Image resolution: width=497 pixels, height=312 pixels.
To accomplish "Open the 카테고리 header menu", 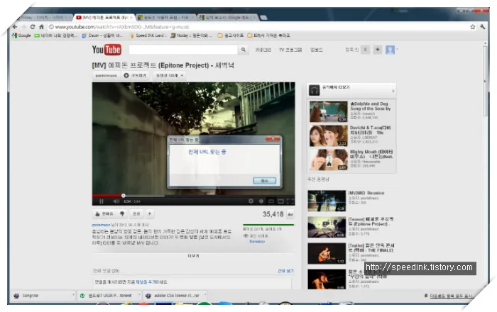I will coord(263,50).
